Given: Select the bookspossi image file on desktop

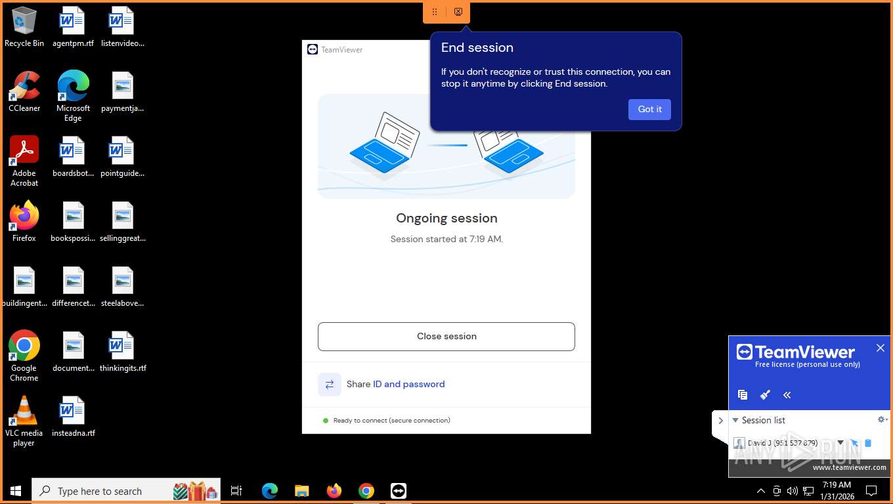Looking at the screenshot, I should pos(73,222).
